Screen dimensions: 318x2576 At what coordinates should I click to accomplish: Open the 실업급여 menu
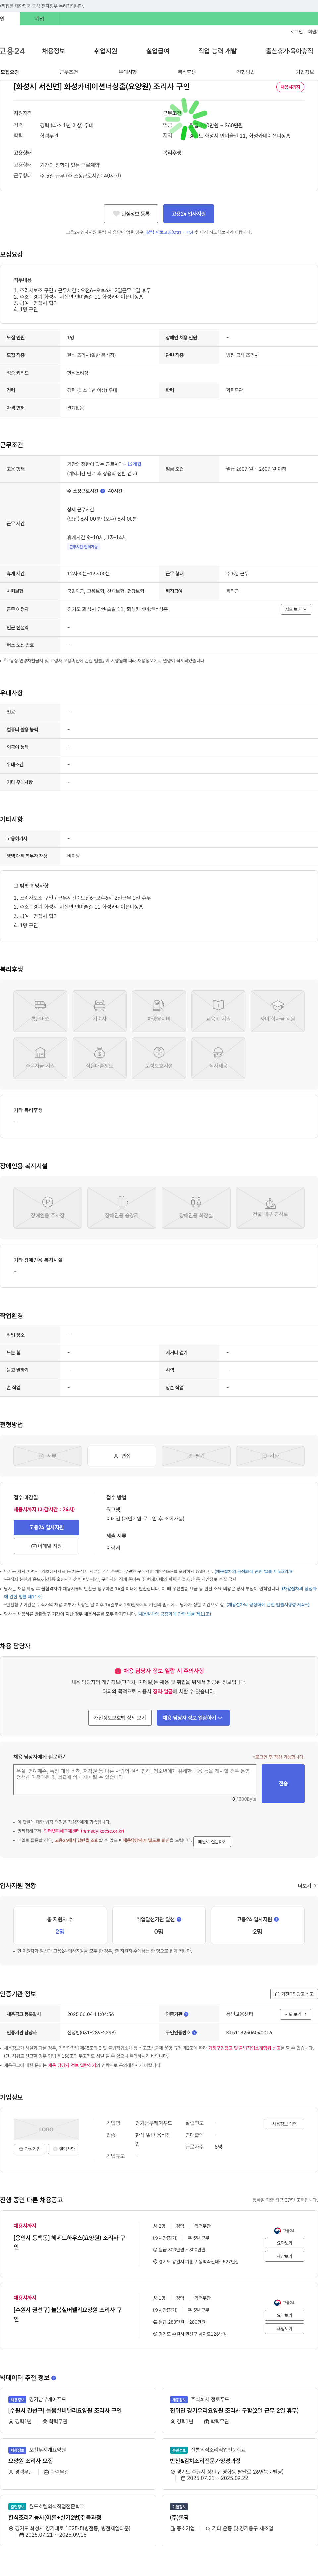click(x=158, y=51)
